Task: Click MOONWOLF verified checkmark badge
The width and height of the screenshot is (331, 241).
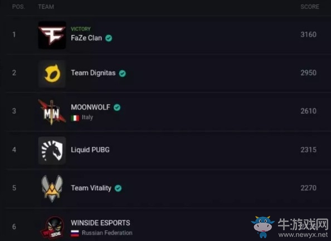Action: click(117, 107)
